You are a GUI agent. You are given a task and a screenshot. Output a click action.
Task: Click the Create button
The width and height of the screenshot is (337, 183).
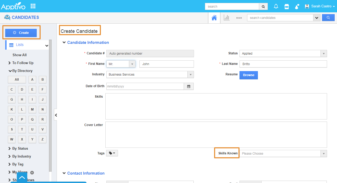pos(21,33)
